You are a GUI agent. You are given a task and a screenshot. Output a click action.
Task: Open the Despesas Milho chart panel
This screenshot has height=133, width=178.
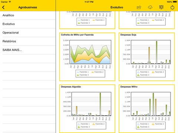[146, 109]
